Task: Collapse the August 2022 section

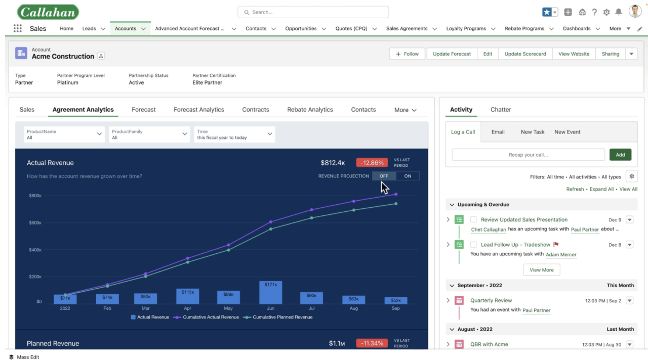Action: coord(452,329)
